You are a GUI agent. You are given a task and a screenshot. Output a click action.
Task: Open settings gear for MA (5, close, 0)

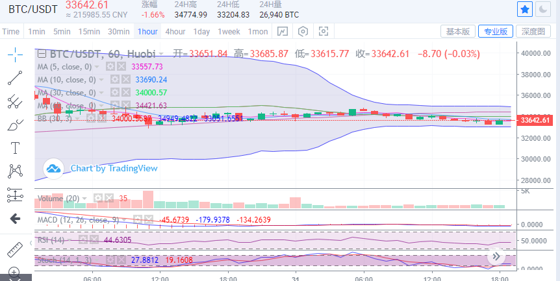(x=110, y=67)
